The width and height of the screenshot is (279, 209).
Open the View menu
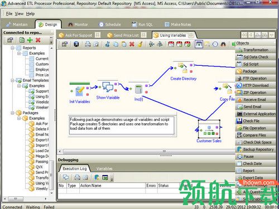coord(19,14)
